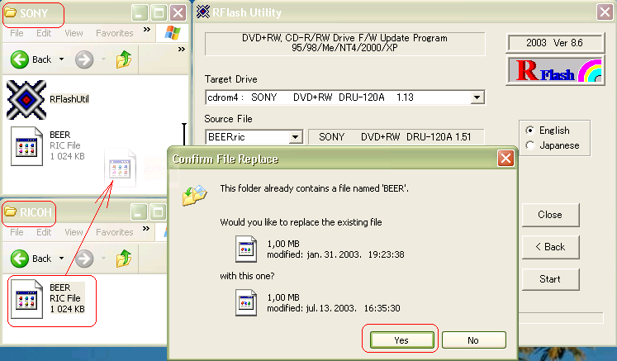The width and height of the screenshot is (617, 361).
Task: Click the RFlash rainbow logo
Action: [x=555, y=71]
